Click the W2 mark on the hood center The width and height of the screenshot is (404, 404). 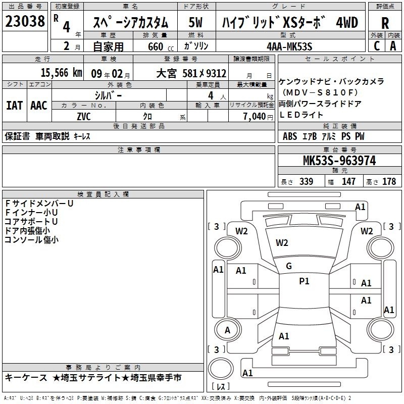282,243
